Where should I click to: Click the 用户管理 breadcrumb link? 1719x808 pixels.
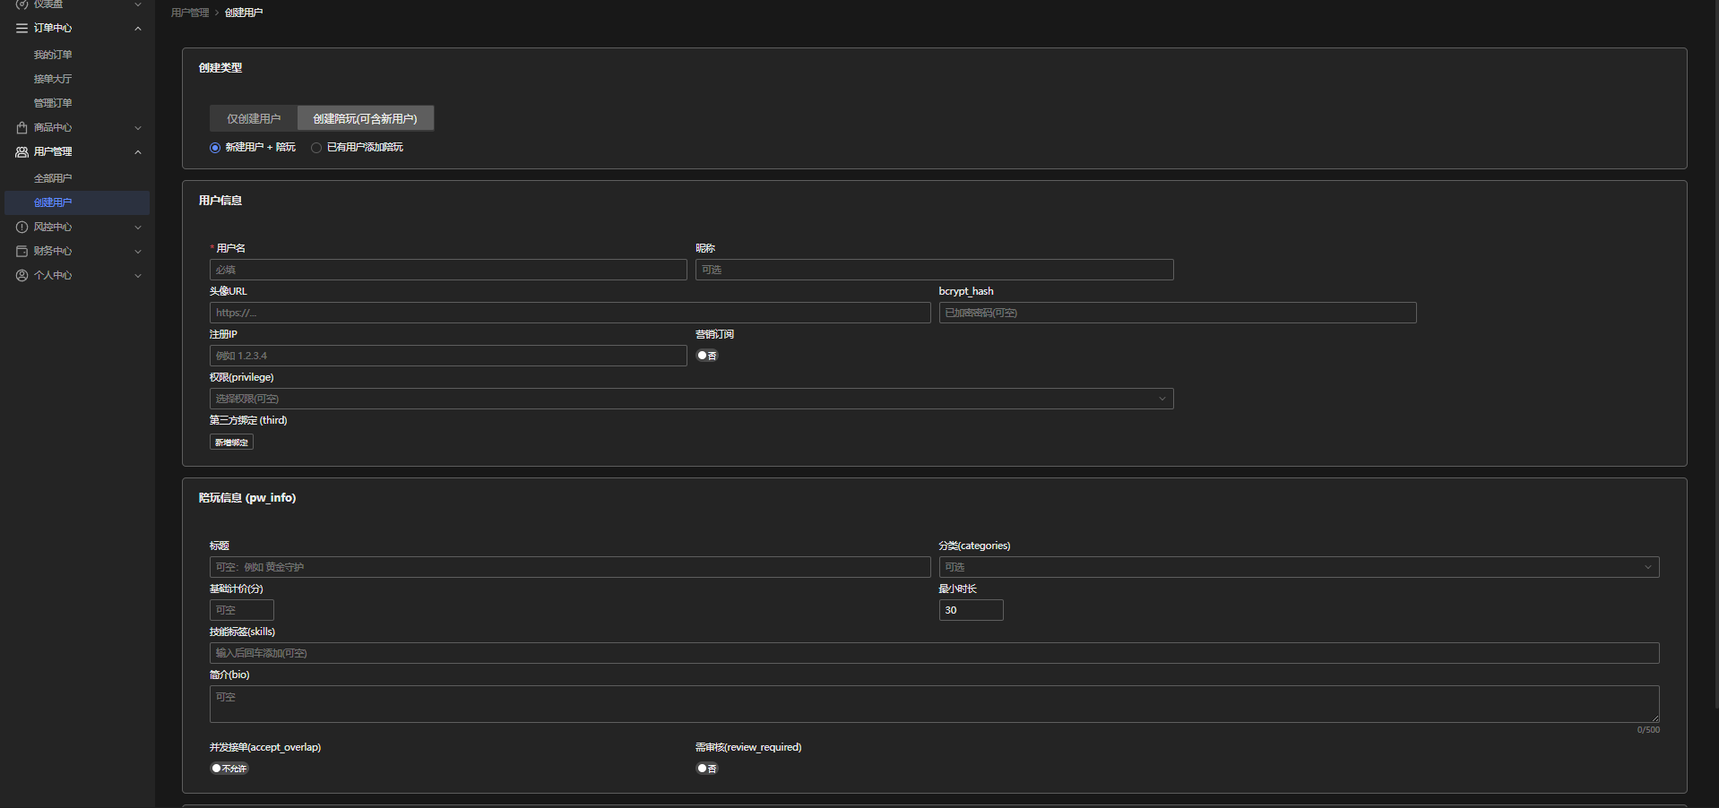[x=190, y=13]
